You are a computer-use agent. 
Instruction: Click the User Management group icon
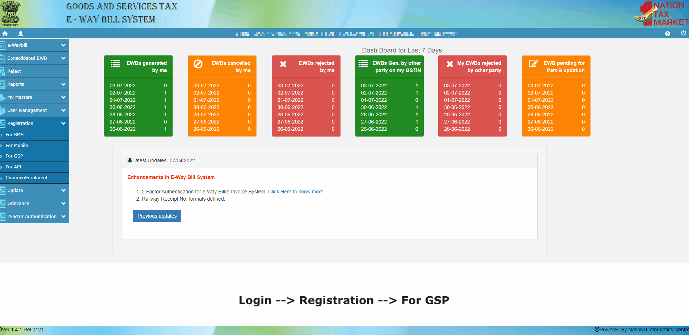tap(3, 110)
